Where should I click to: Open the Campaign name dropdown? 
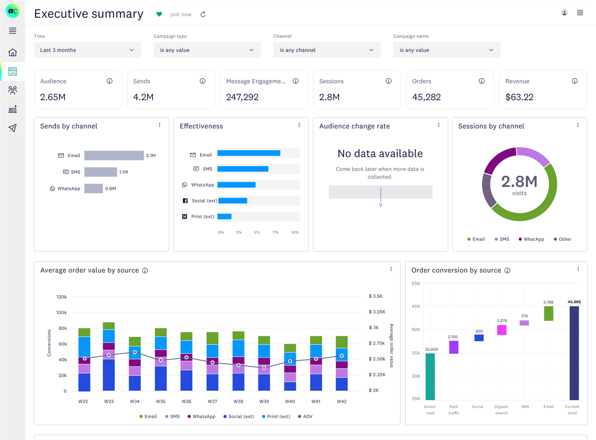point(446,50)
